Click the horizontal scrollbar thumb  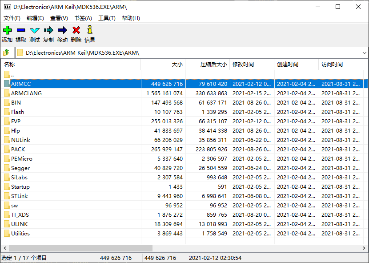pos(81,248)
